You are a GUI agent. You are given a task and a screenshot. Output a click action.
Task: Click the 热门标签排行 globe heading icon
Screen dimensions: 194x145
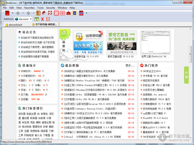coord(19,108)
